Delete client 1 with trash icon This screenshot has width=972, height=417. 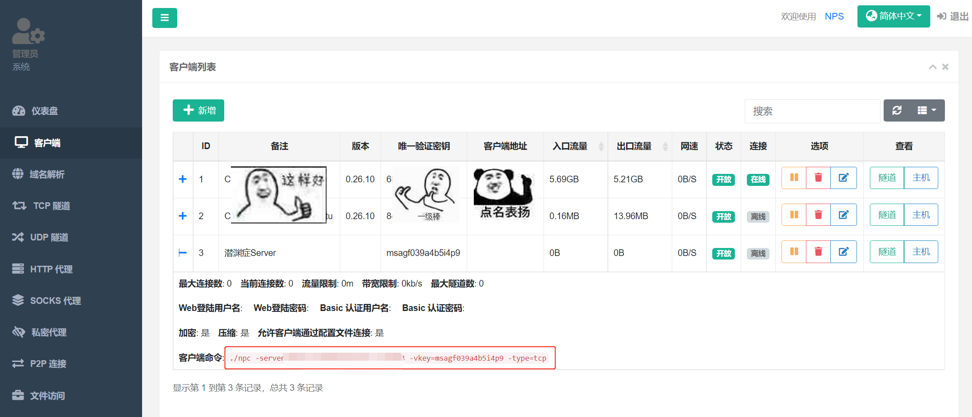point(818,178)
